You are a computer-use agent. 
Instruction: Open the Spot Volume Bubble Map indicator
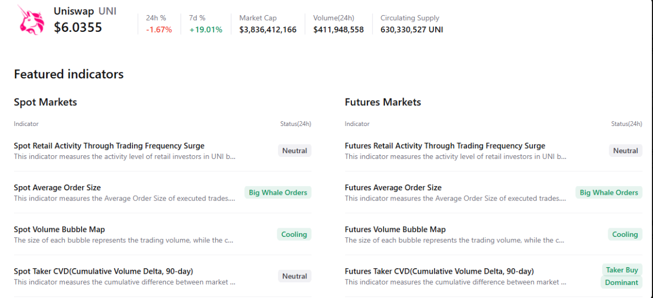59,229
